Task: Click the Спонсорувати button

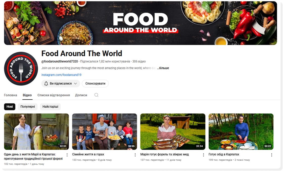Action: (x=95, y=83)
